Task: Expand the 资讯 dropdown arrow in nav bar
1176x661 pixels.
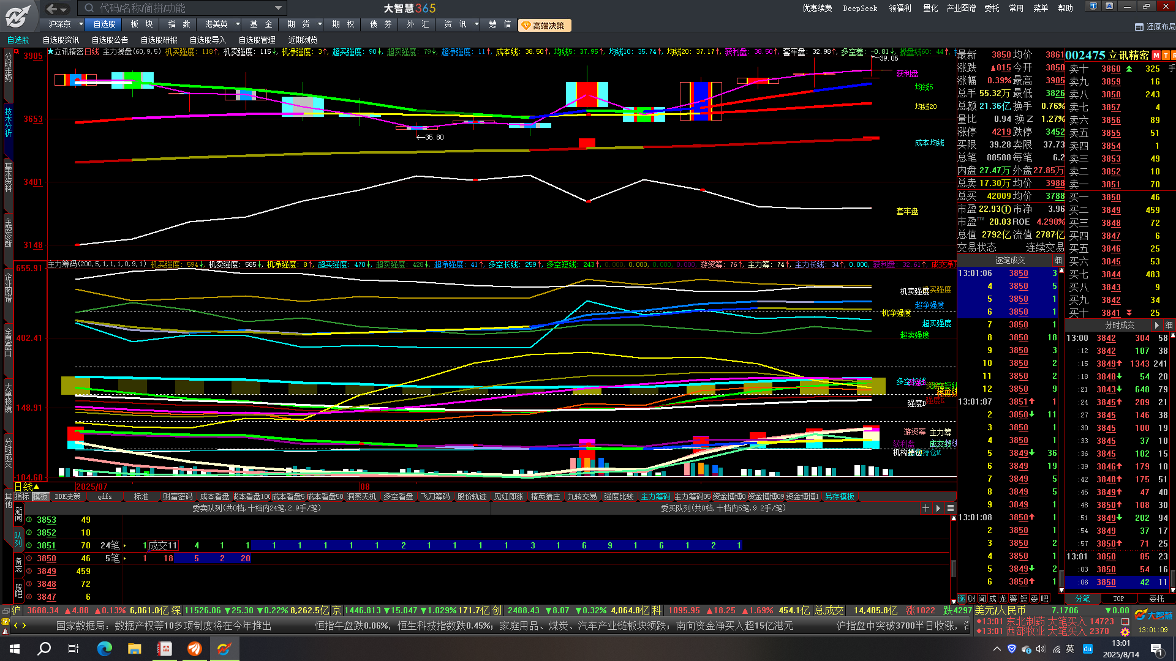Action: (477, 24)
